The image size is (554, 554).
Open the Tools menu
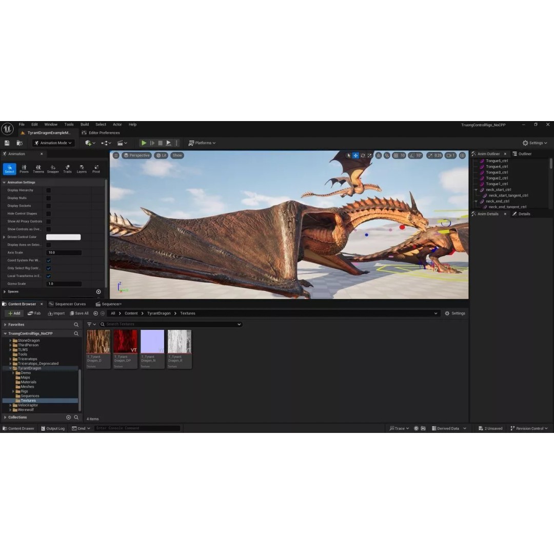69,124
